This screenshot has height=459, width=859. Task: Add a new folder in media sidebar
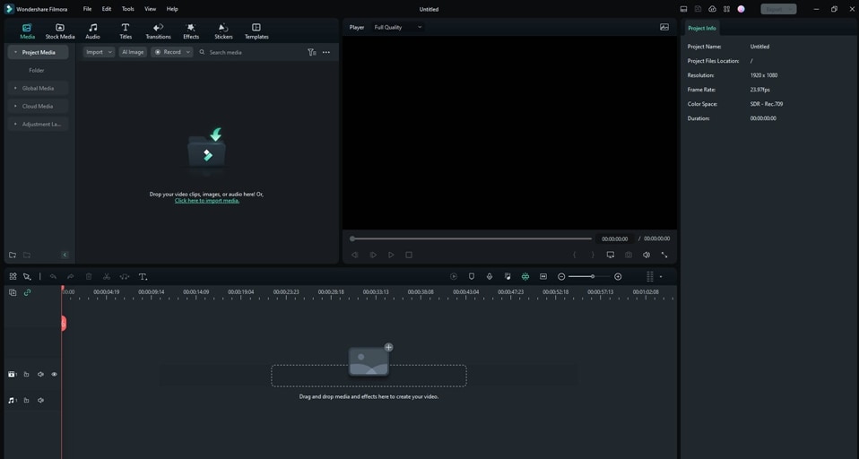tap(12, 255)
